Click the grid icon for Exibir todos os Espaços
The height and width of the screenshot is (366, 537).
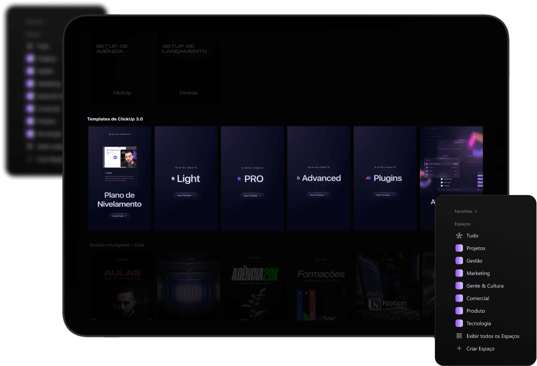coord(459,336)
